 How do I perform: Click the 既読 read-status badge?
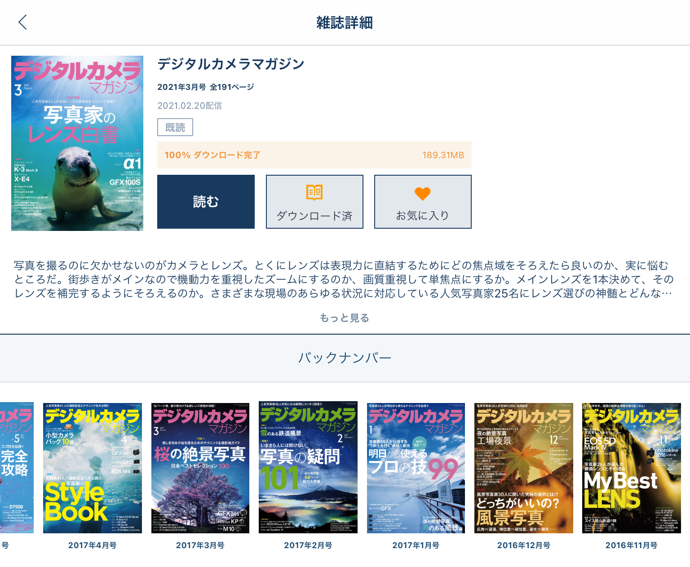click(x=175, y=127)
